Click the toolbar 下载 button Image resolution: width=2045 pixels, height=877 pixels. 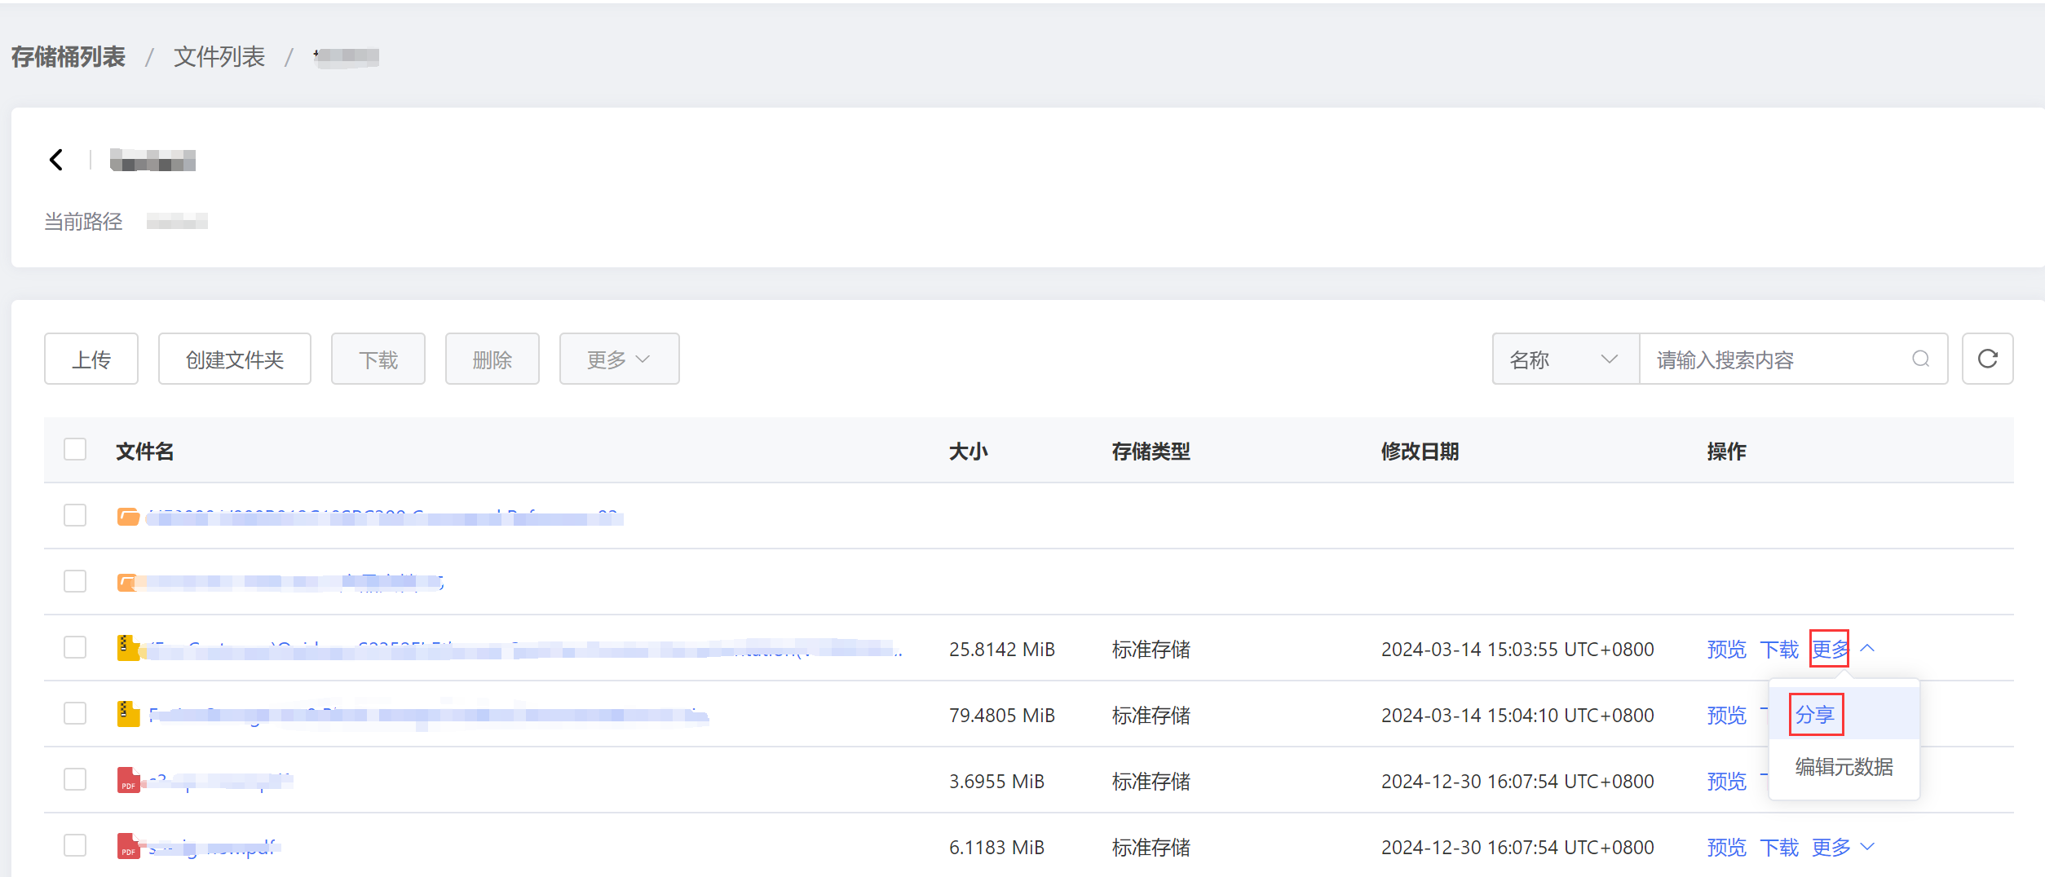click(x=378, y=359)
